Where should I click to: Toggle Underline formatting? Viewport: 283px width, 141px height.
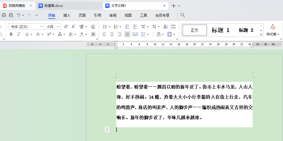coord(27,34)
